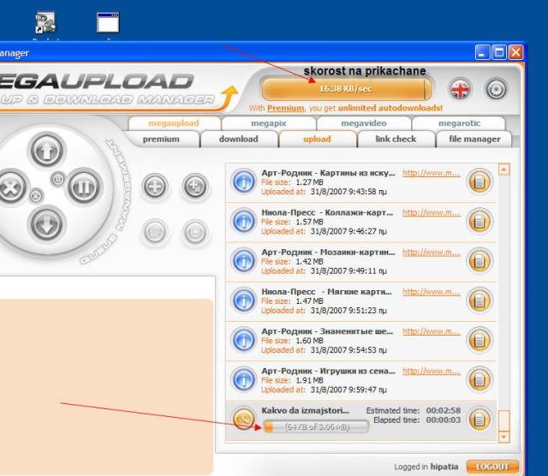This screenshot has height=476, width=548.
Task: Open the file manager tab
Action: click(475, 139)
